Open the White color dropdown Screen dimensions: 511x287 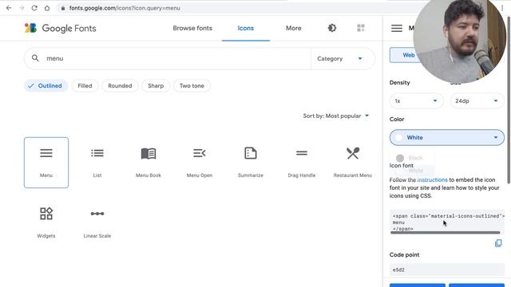(x=447, y=138)
